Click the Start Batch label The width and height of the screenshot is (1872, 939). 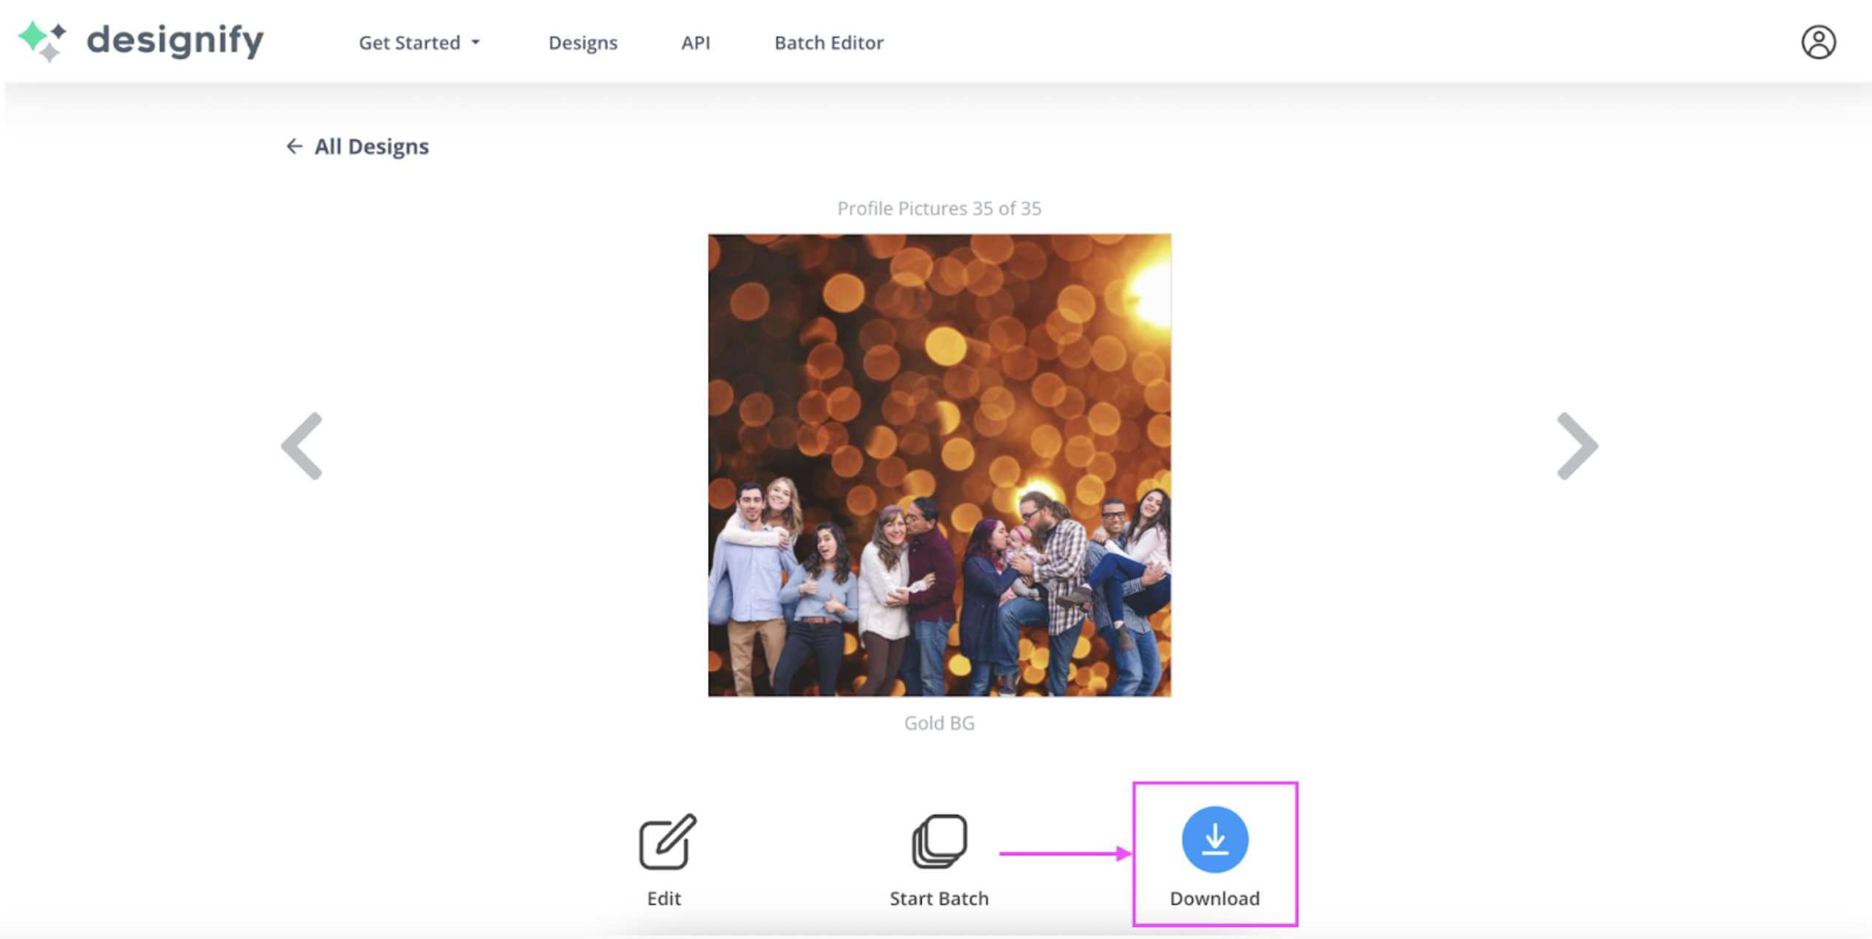(939, 898)
